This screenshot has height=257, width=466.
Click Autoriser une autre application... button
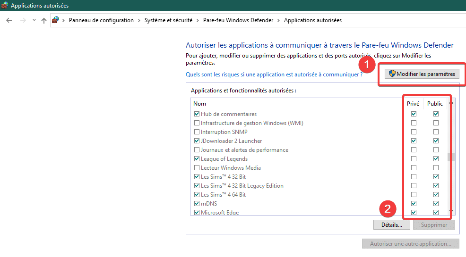[x=411, y=244]
